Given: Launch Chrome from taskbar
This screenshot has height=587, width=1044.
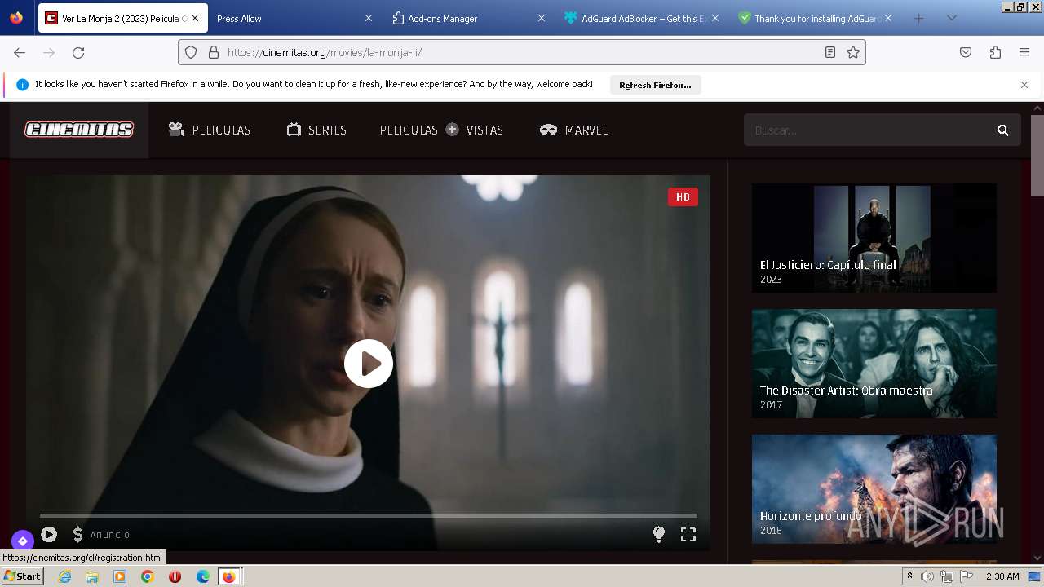Looking at the screenshot, I should (x=148, y=576).
